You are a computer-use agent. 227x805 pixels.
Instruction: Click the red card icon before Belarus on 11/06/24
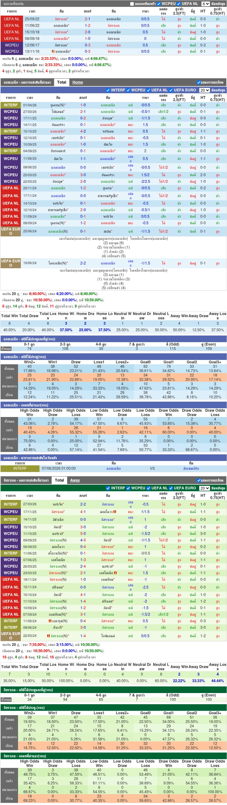[x=50, y=621]
